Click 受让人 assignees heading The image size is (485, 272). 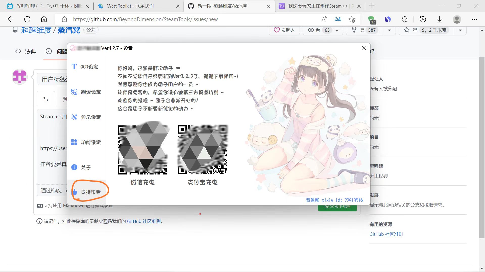pyautogui.click(x=377, y=79)
